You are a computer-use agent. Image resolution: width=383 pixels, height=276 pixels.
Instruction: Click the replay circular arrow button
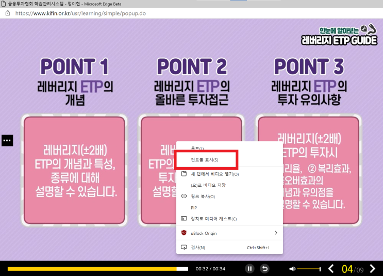coord(264,269)
